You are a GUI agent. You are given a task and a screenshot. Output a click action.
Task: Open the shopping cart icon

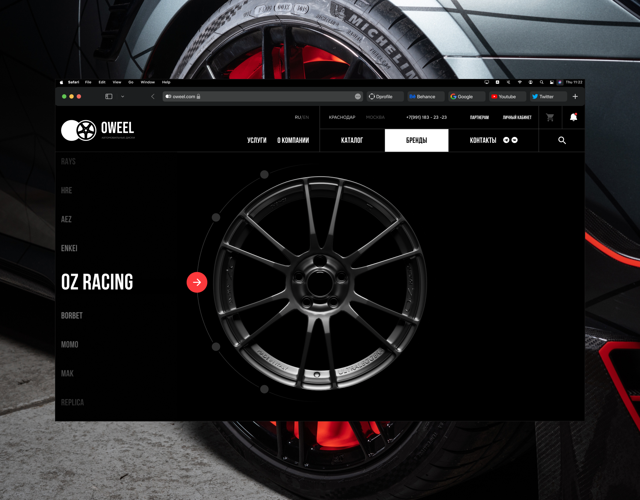550,117
